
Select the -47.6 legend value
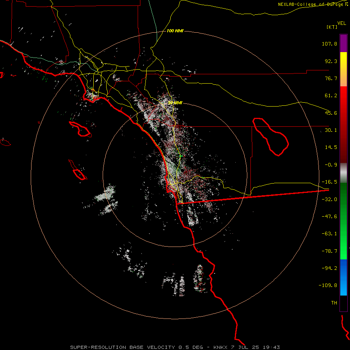329,217
